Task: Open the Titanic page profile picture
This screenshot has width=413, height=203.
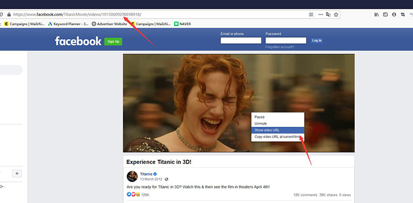Action: pos(132,176)
